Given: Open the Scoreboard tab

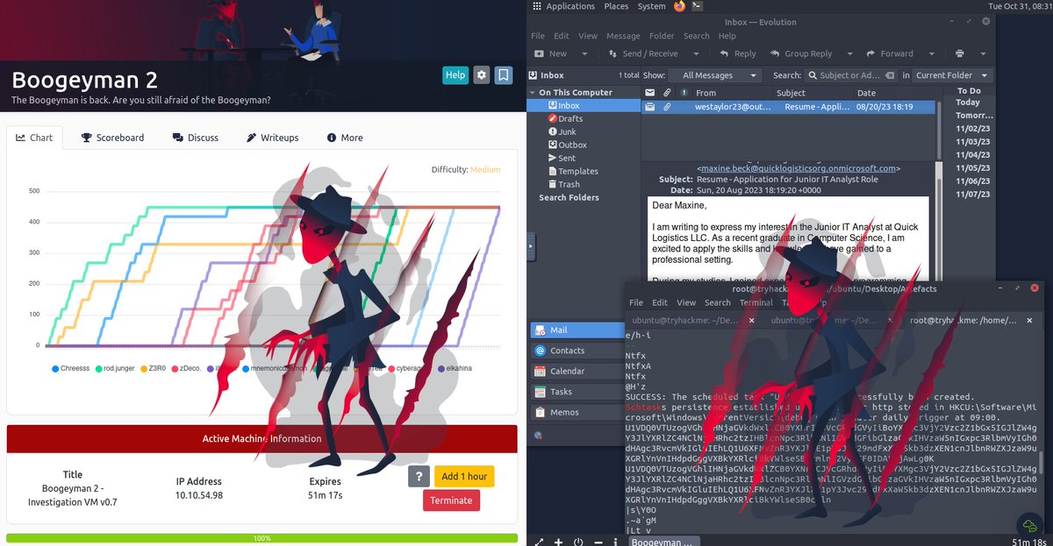Looking at the screenshot, I should pyautogui.click(x=113, y=138).
